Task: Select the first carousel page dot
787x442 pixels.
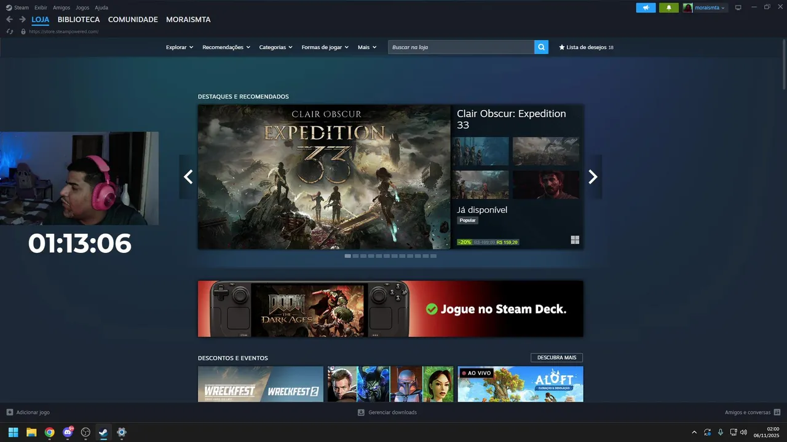Action: pyautogui.click(x=348, y=256)
